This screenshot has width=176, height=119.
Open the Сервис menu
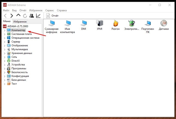pyautogui.click(x=50, y=10)
